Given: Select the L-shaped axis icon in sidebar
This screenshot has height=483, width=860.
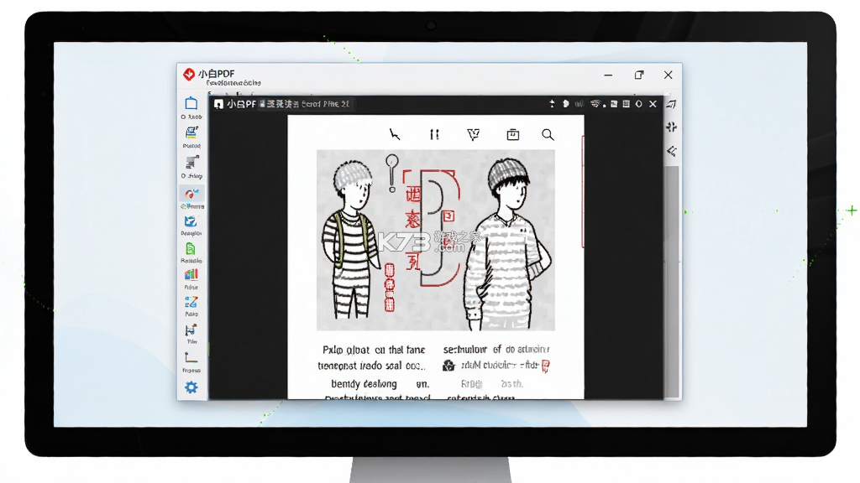Looking at the screenshot, I should pos(191,357).
